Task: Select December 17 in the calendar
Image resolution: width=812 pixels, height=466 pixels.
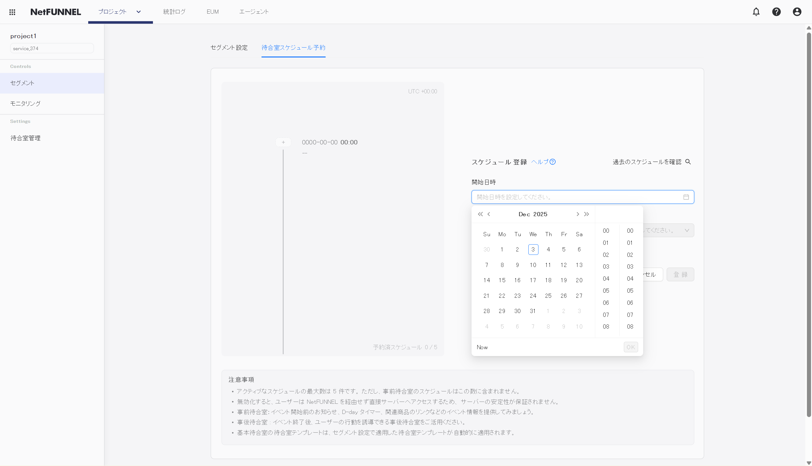Action: pyautogui.click(x=533, y=280)
